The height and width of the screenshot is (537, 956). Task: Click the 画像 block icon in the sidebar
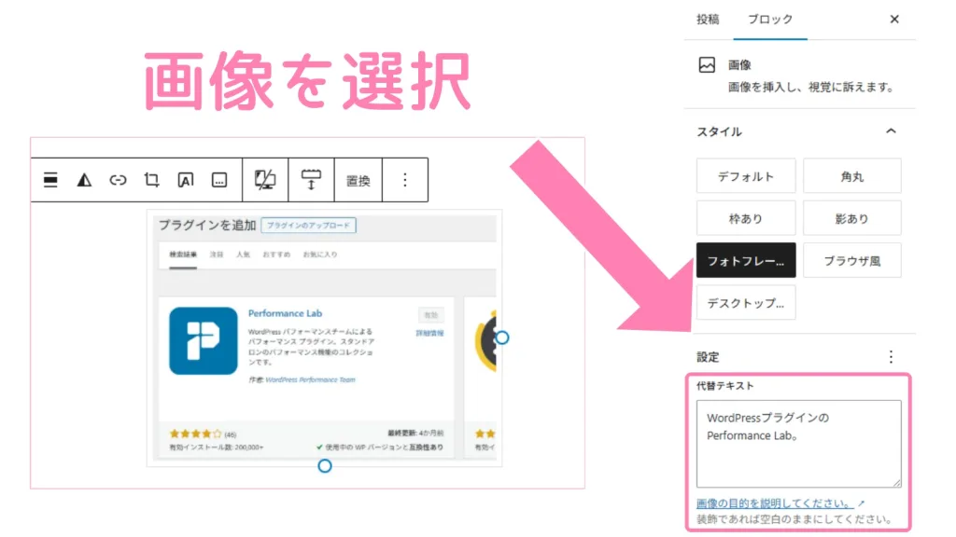(708, 64)
